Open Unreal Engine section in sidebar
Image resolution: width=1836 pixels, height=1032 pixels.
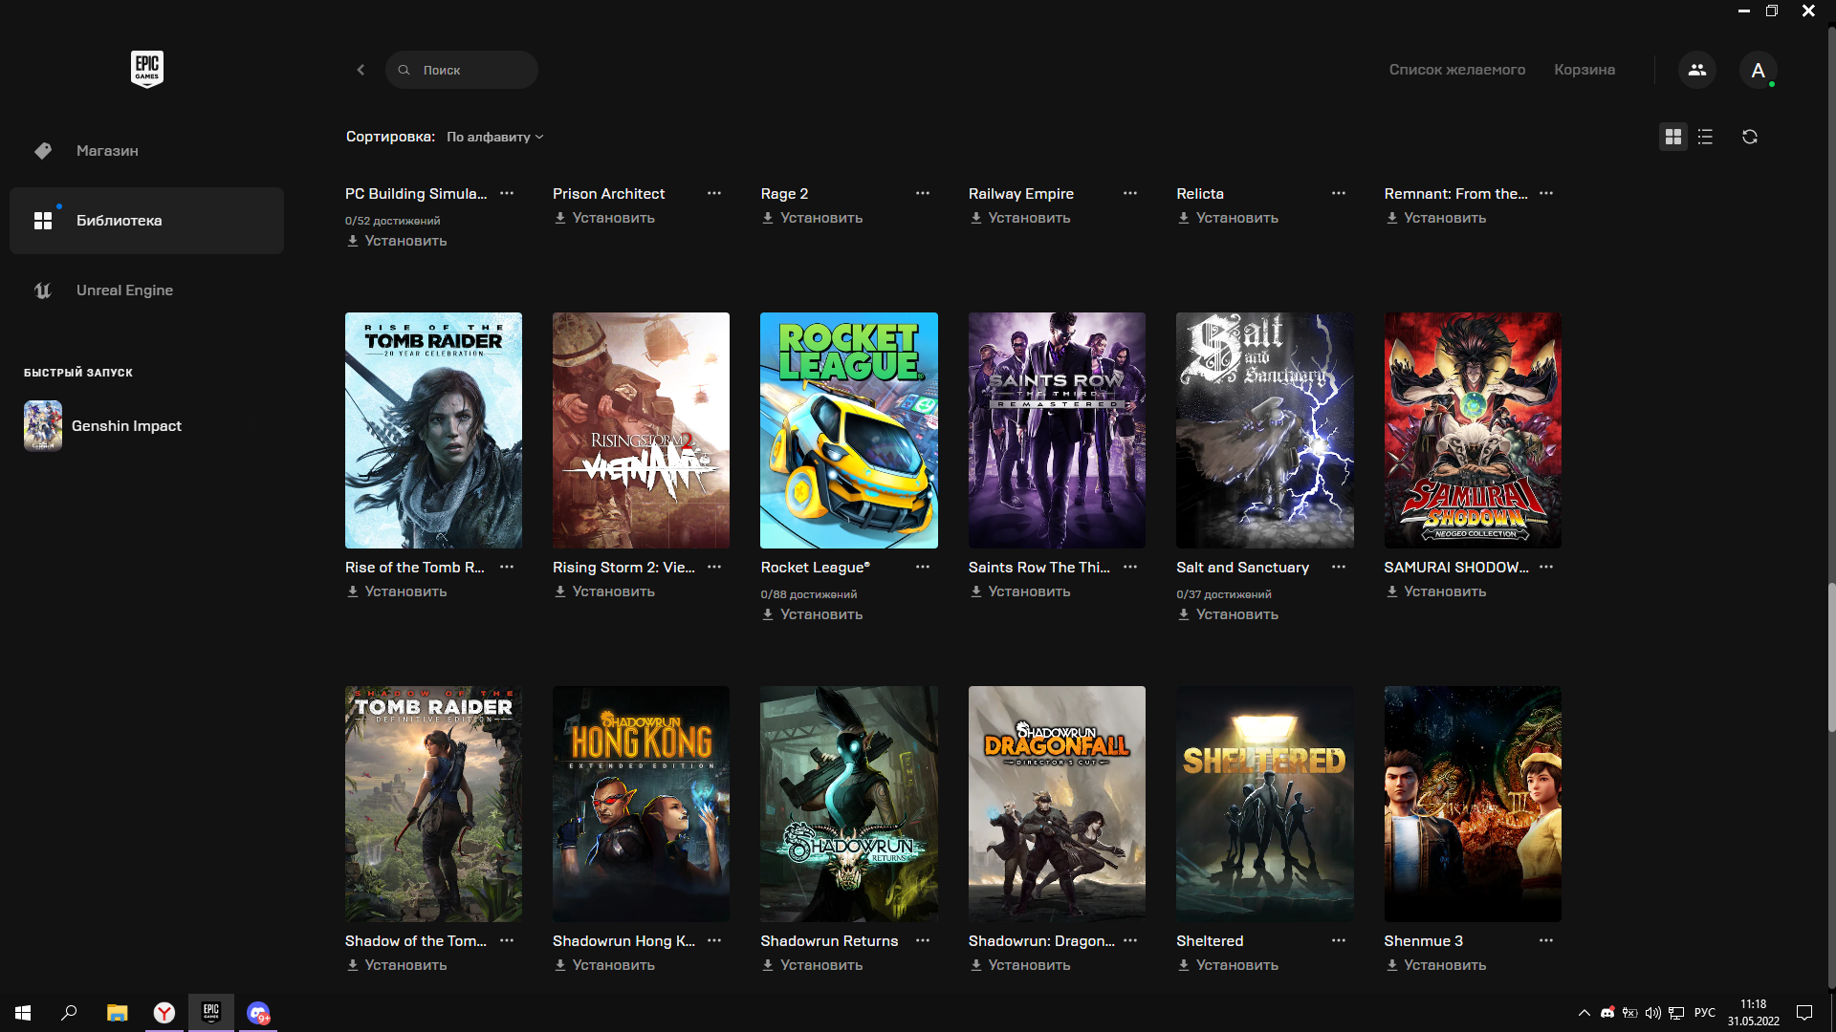pyautogui.click(x=146, y=290)
